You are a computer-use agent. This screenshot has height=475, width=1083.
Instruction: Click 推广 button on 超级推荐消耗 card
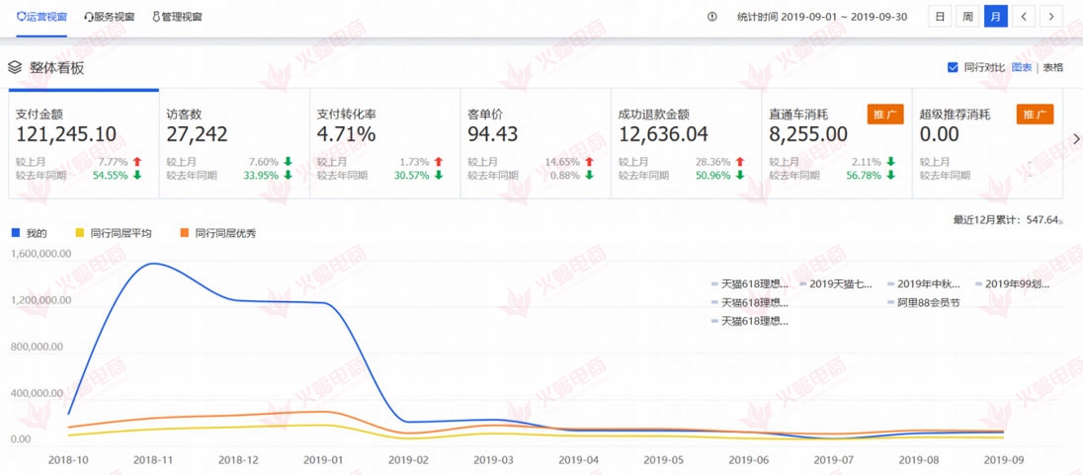(1035, 115)
